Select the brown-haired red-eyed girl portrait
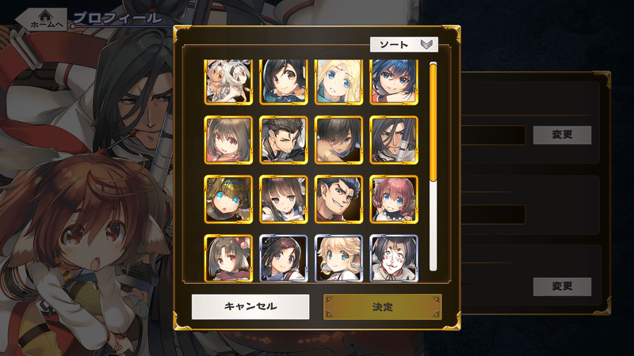Screen dimensions: 634x356 (x=228, y=140)
